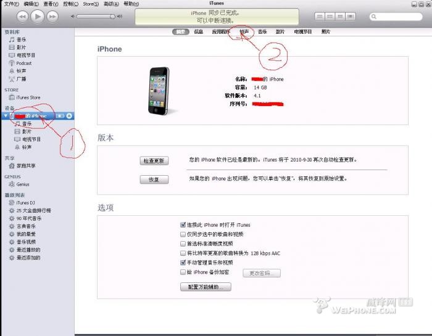The image size is (432, 336).
Task: Toggle 连接此 iPhone 时打开 iTunes checkbox
Action: point(183,225)
